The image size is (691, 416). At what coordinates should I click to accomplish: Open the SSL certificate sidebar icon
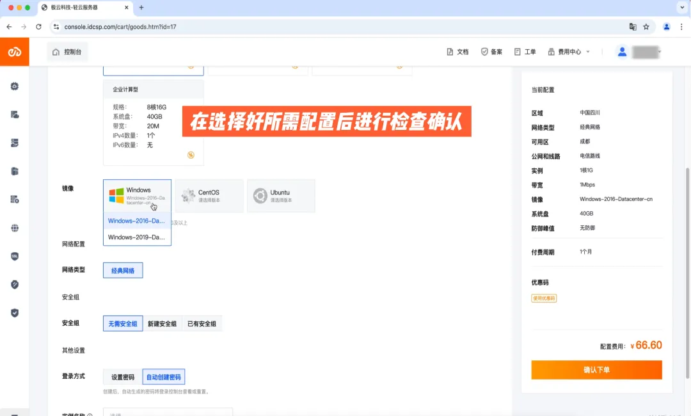coord(15,256)
